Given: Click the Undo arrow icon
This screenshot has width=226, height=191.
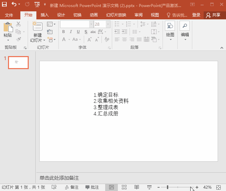Looking at the screenshot, I should [x=14, y=5].
